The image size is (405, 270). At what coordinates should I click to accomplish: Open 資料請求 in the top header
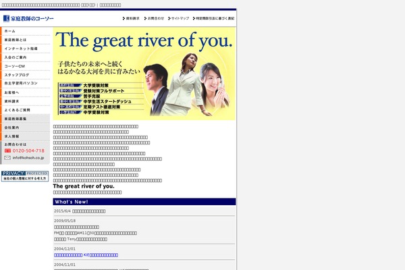(131, 18)
